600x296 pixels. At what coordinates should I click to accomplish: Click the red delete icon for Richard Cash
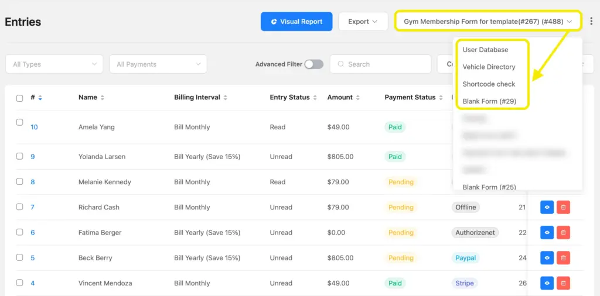pyautogui.click(x=563, y=207)
